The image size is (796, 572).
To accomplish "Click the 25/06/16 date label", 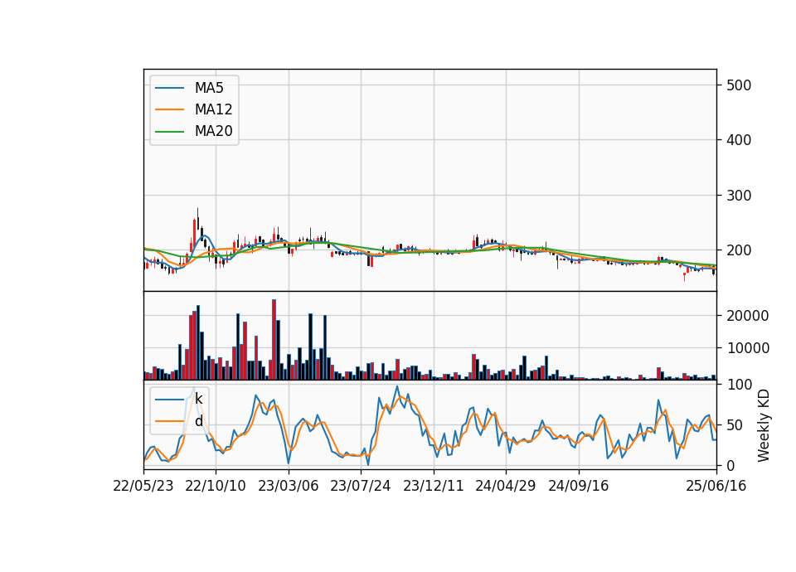I will [x=716, y=486].
